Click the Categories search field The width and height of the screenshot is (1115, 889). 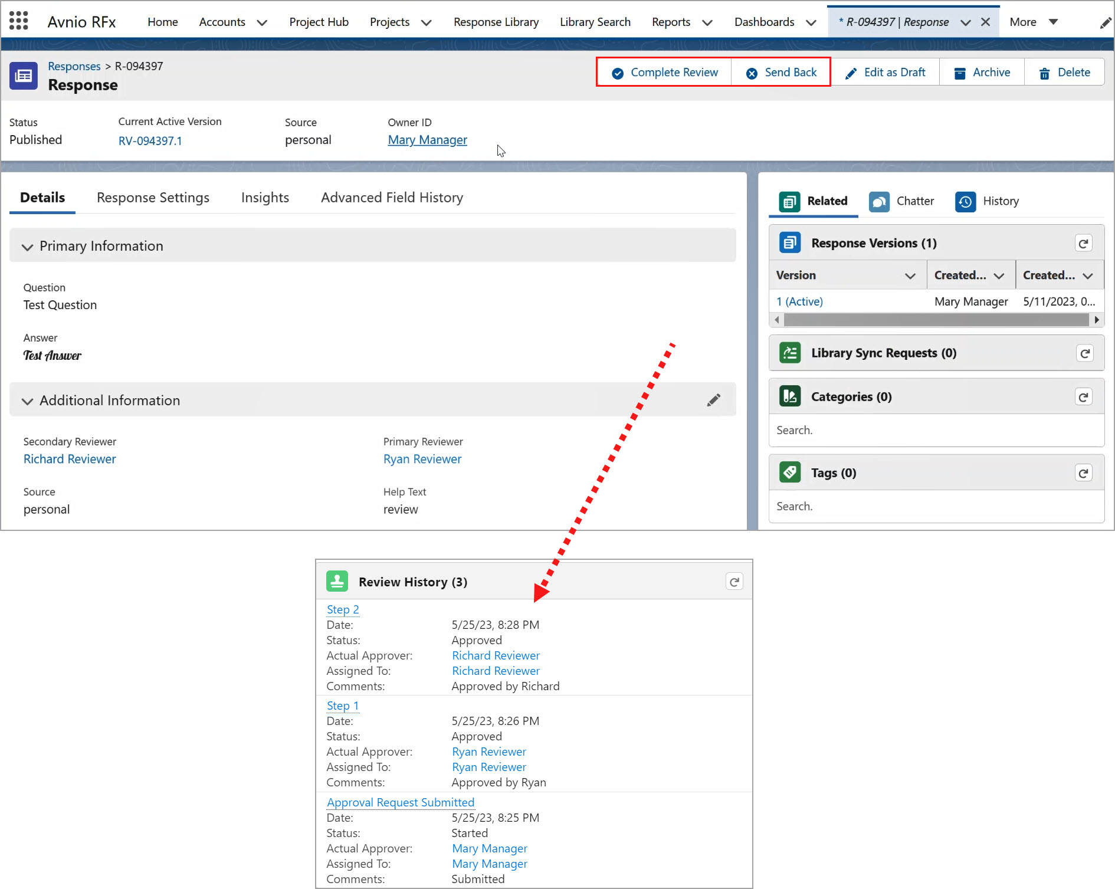936,430
